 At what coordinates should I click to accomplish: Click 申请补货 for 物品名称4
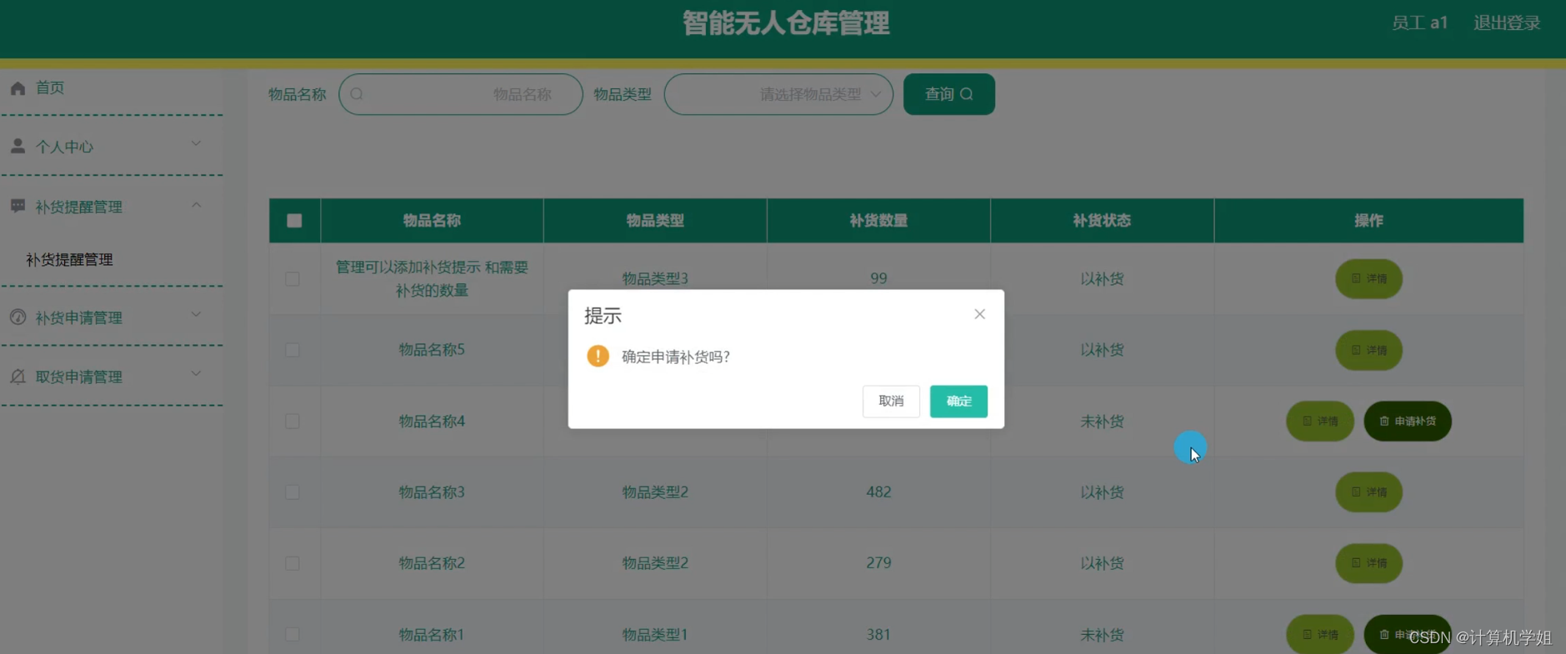(x=1408, y=422)
